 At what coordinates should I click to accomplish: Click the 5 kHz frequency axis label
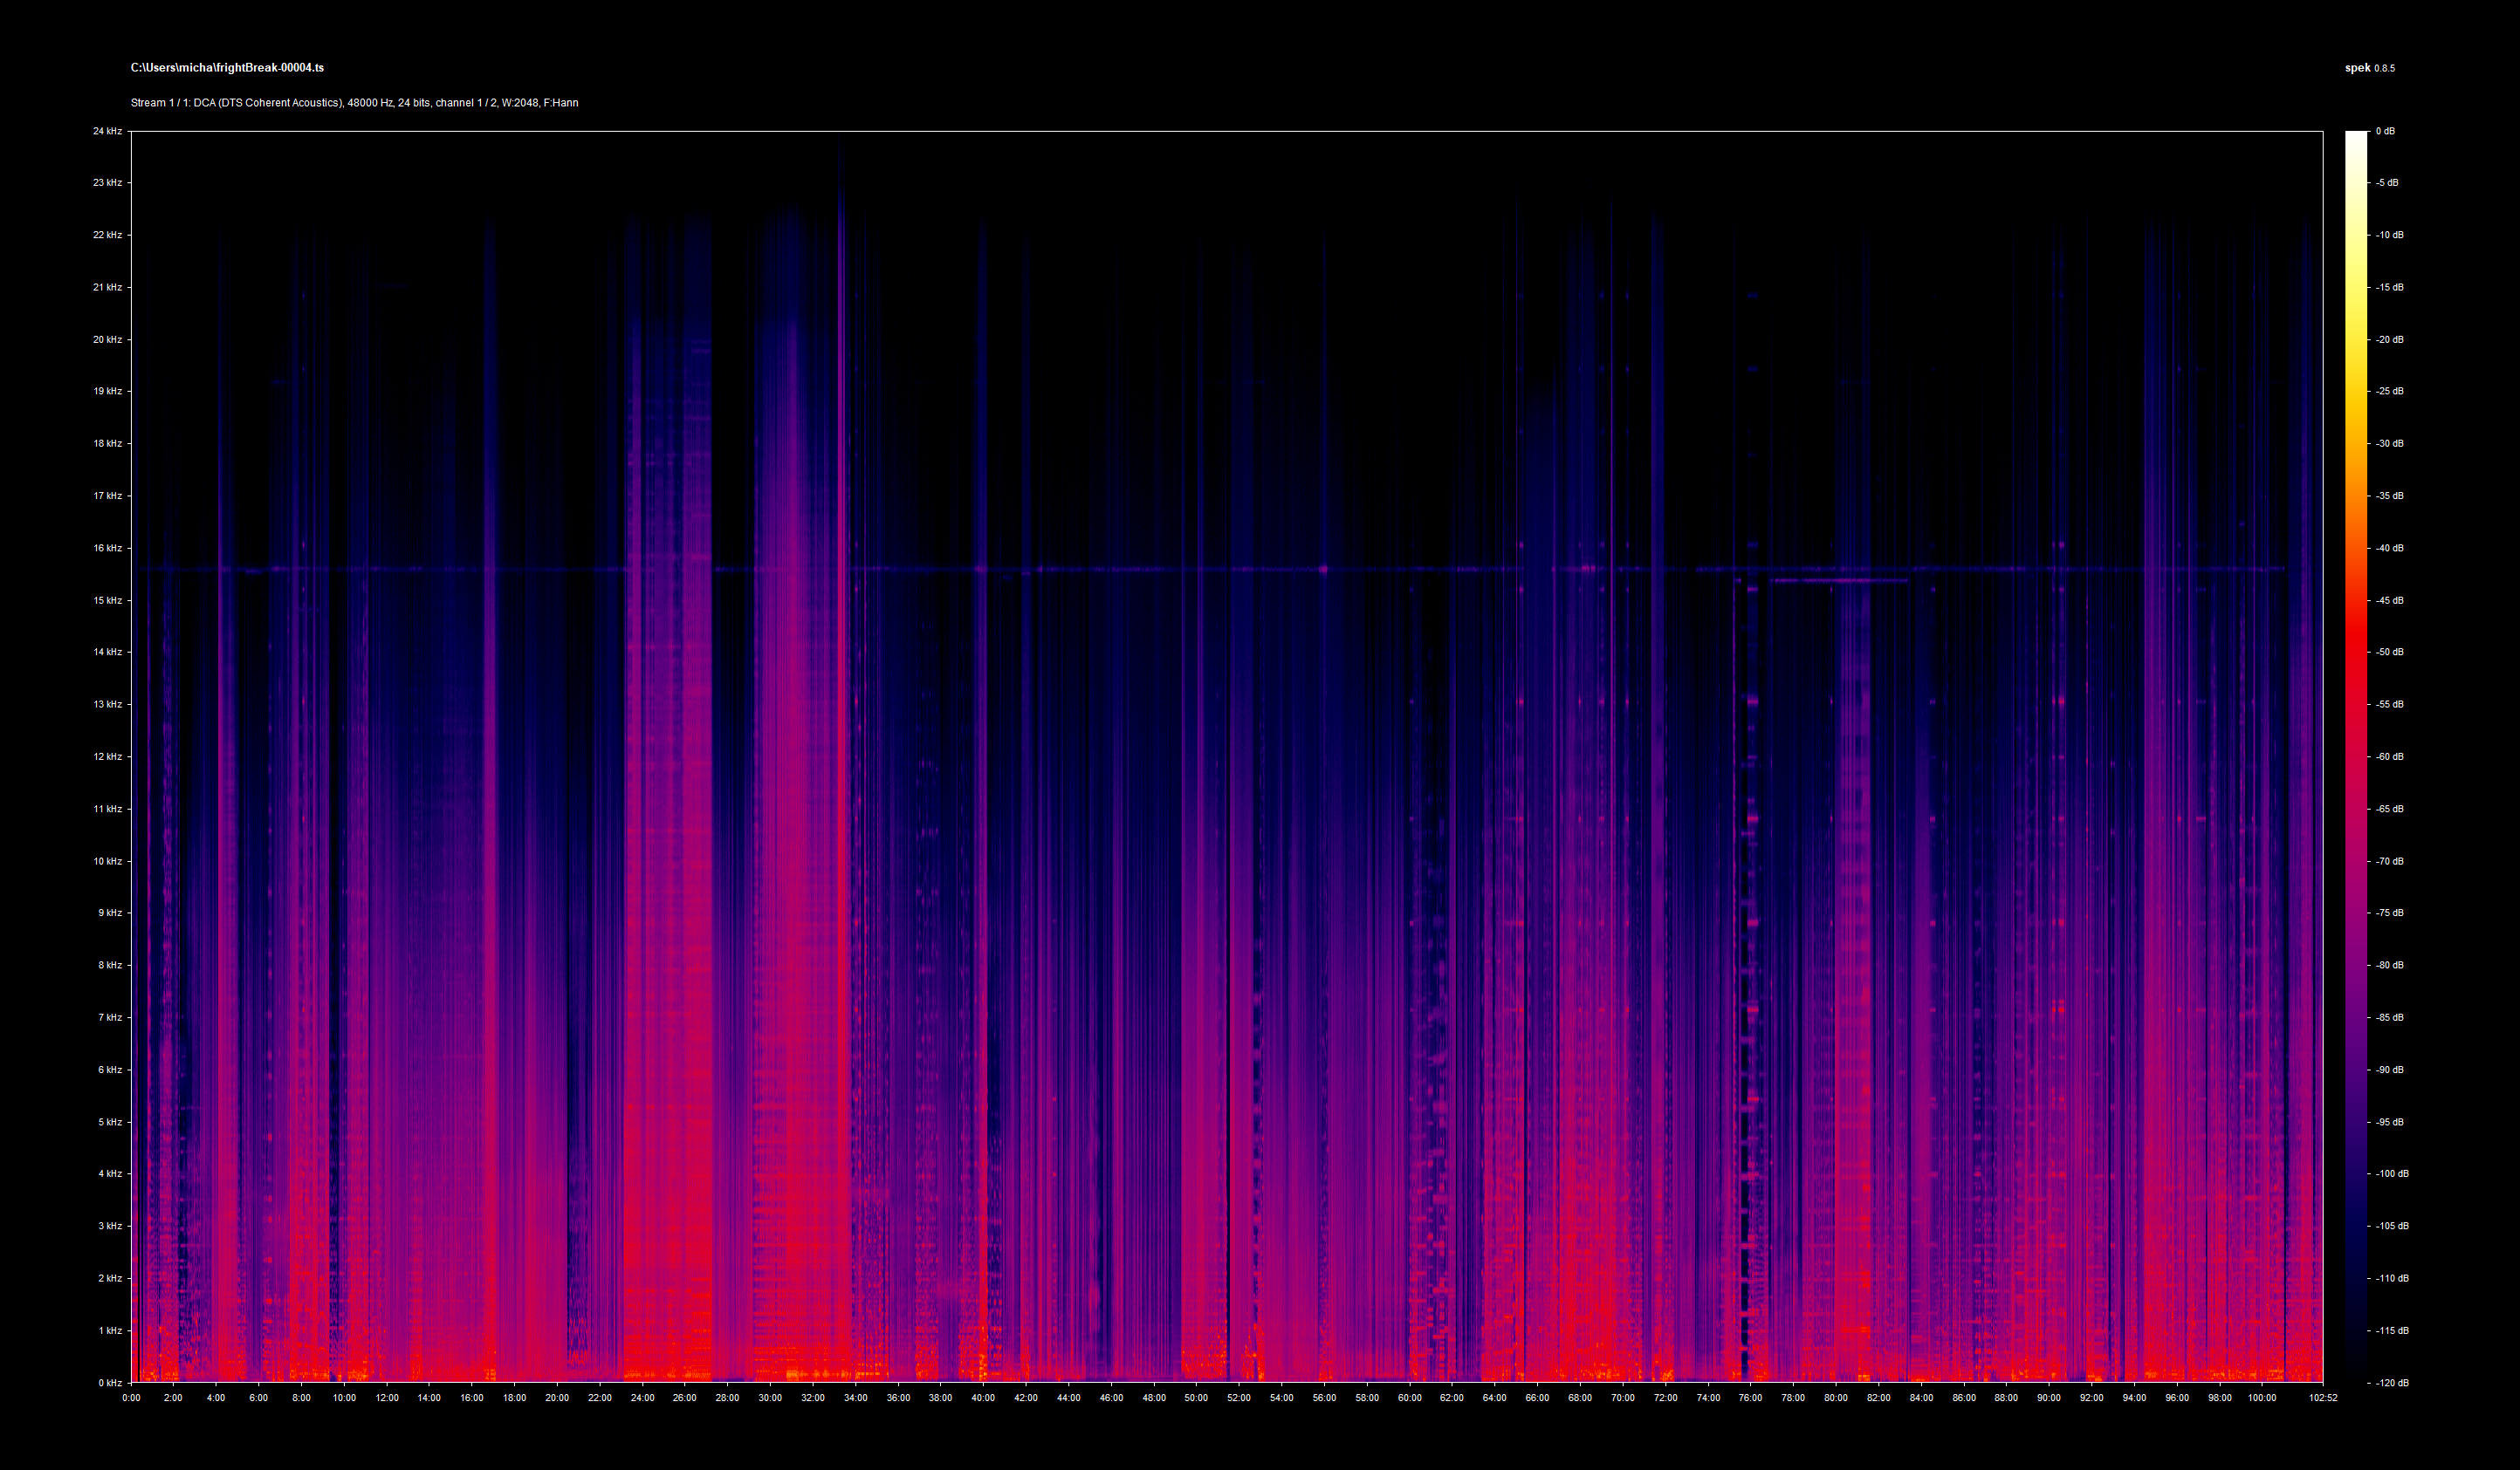pyautogui.click(x=109, y=1122)
